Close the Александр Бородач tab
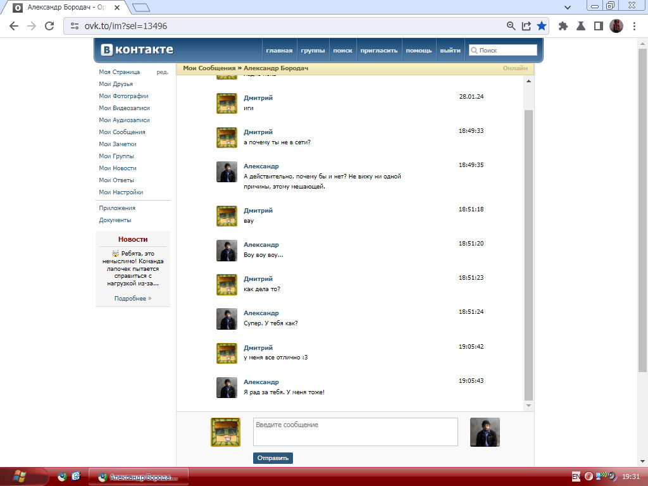The height and width of the screenshot is (486, 648). click(117, 8)
